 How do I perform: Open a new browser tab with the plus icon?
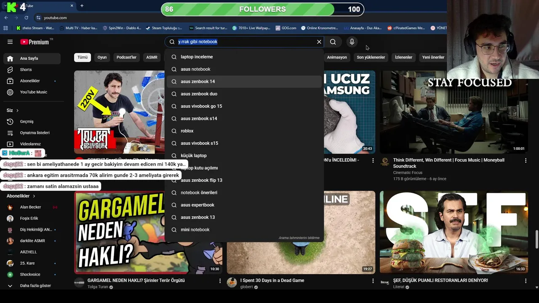82,5
